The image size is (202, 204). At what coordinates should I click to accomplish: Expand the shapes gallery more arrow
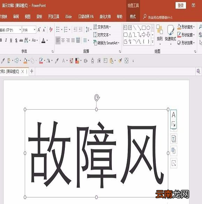click(153, 42)
